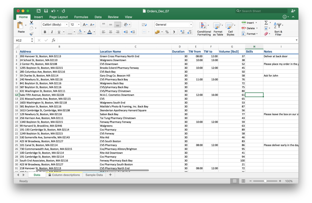Select column H header
This screenshot has height=203, width=312.
click(x=254, y=47)
